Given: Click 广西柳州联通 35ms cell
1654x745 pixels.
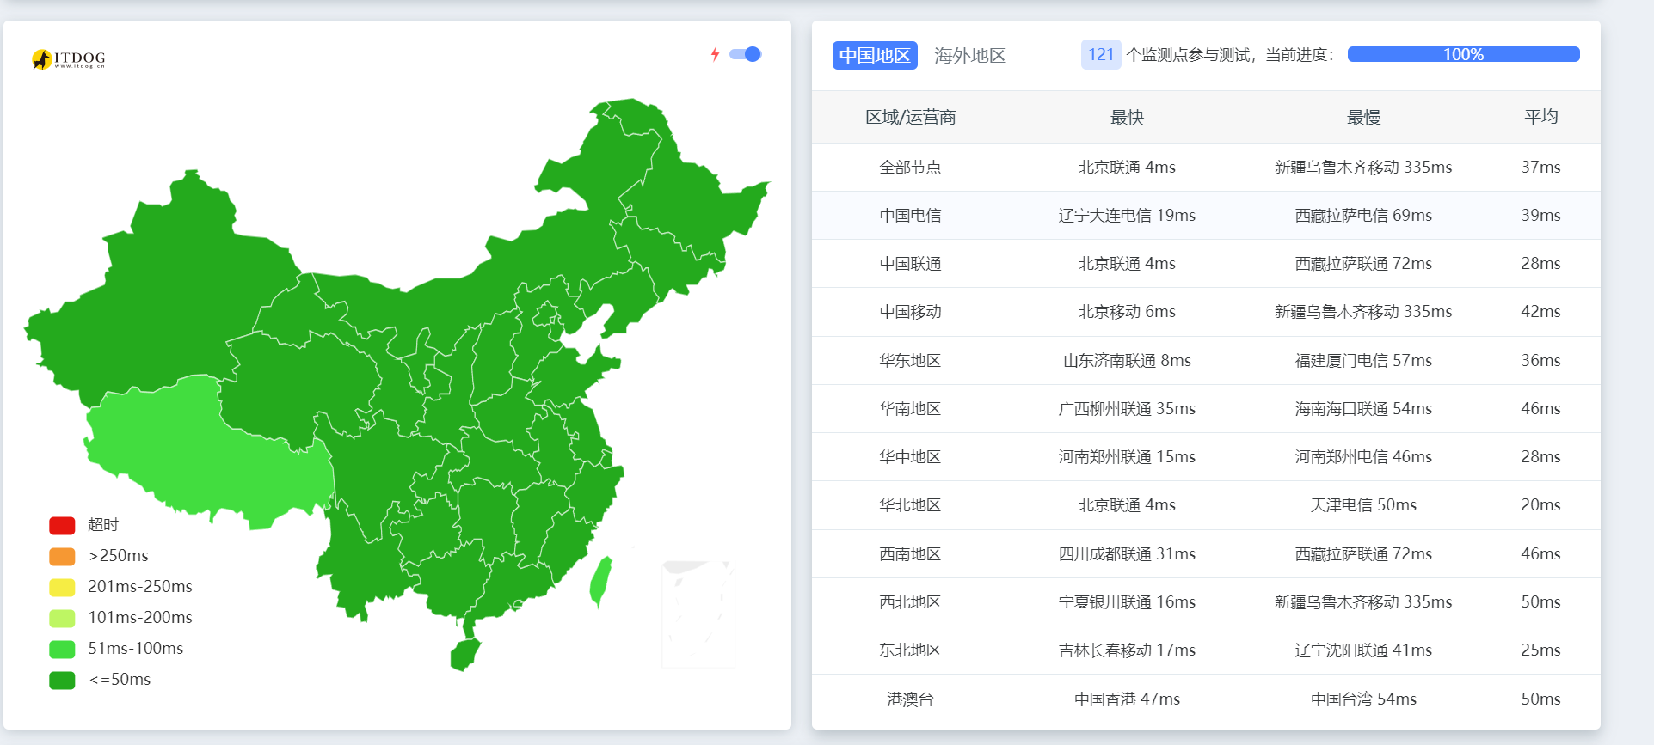Looking at the screenshot, I should click(1127, 408).
